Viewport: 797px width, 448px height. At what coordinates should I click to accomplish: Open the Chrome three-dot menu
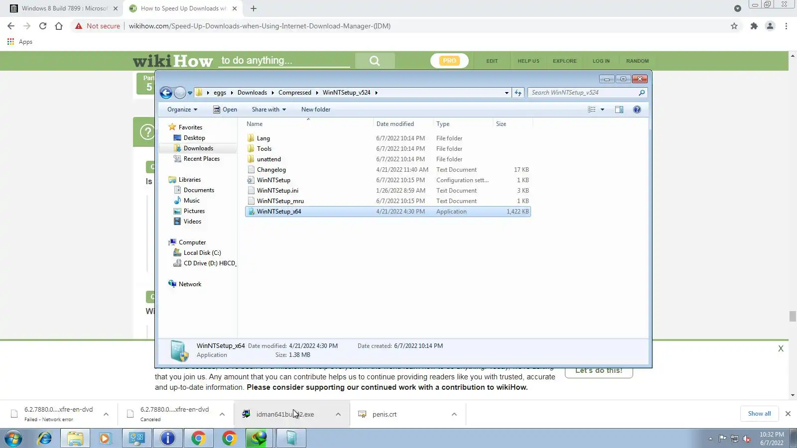[x=787, y=26]
